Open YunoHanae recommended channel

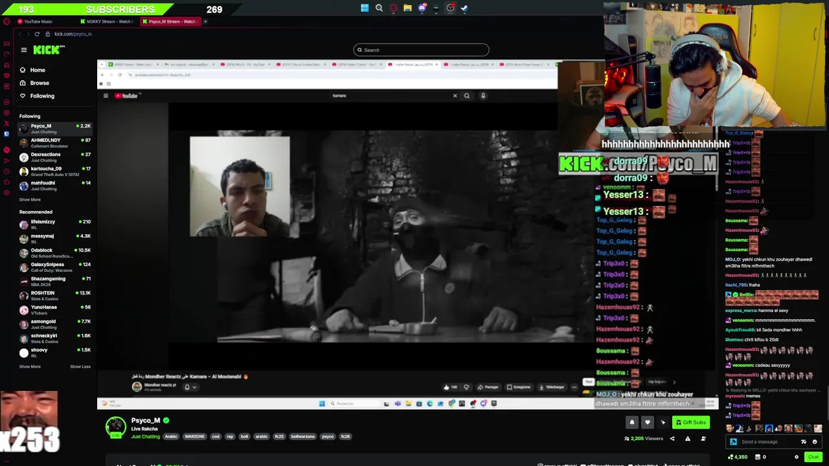[55, 309]
